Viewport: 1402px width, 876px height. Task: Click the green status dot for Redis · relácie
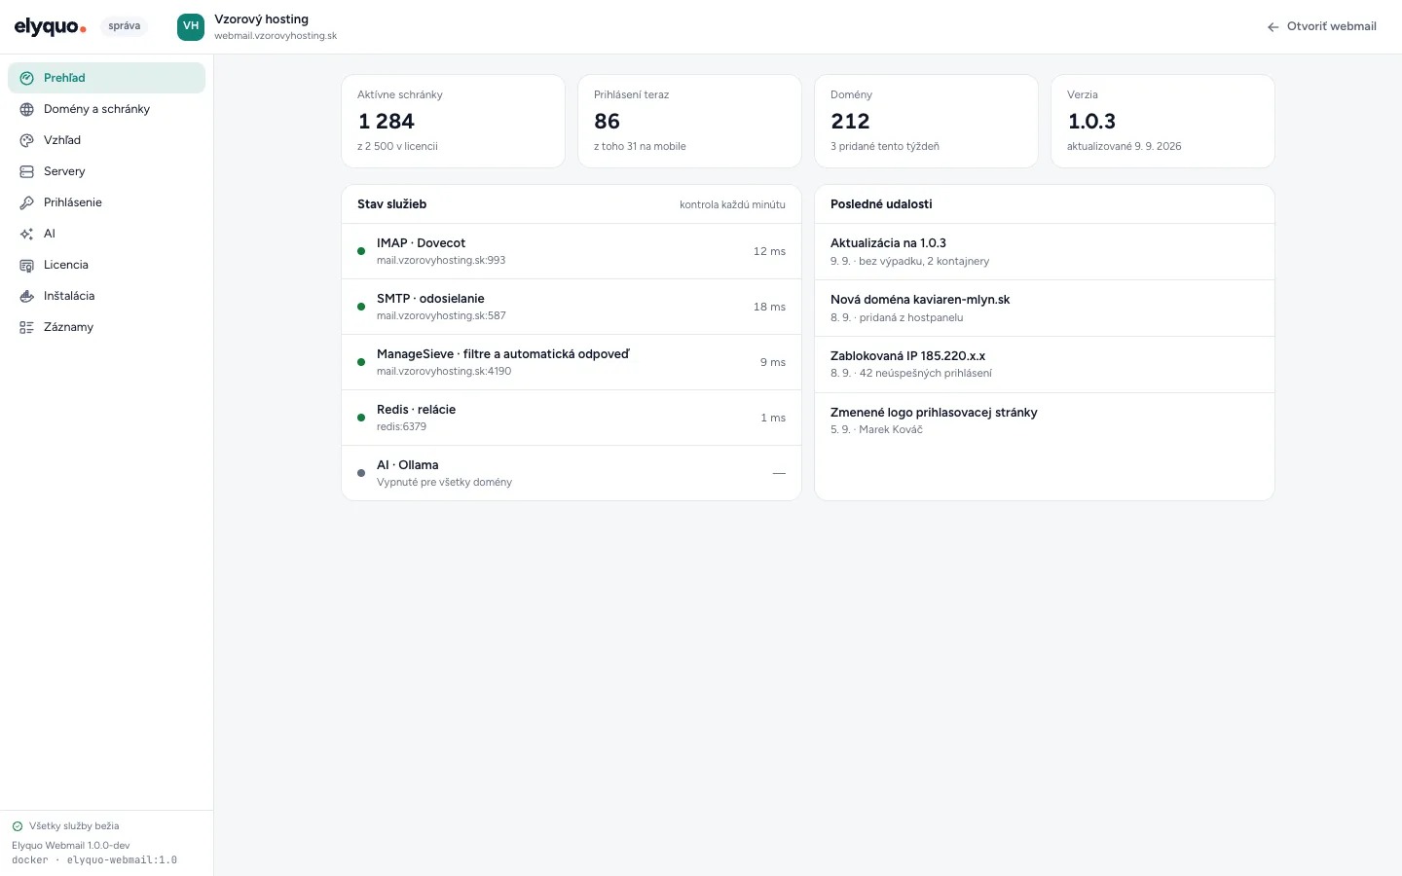click(361, 418)
